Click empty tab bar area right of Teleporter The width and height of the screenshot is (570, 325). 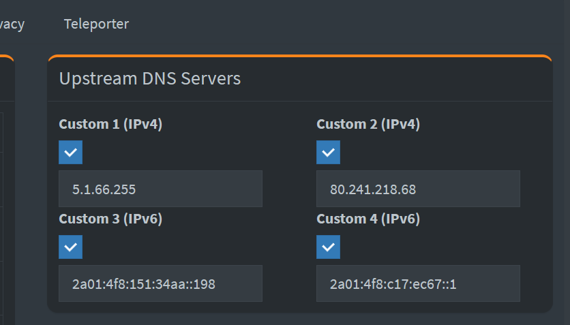tap(341, 24)
